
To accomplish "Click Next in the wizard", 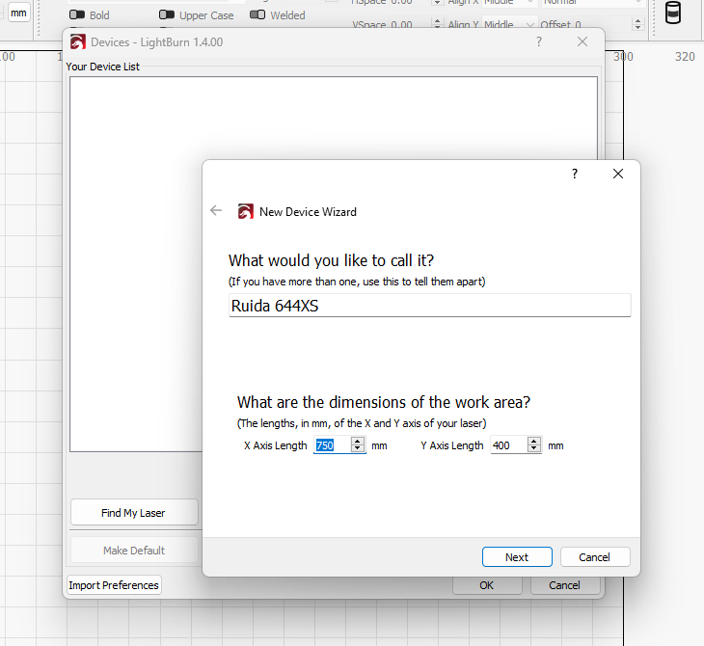I will coord(517,557).
